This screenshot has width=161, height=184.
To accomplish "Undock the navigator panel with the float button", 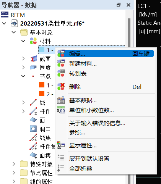I will click(x=119, y=5).
